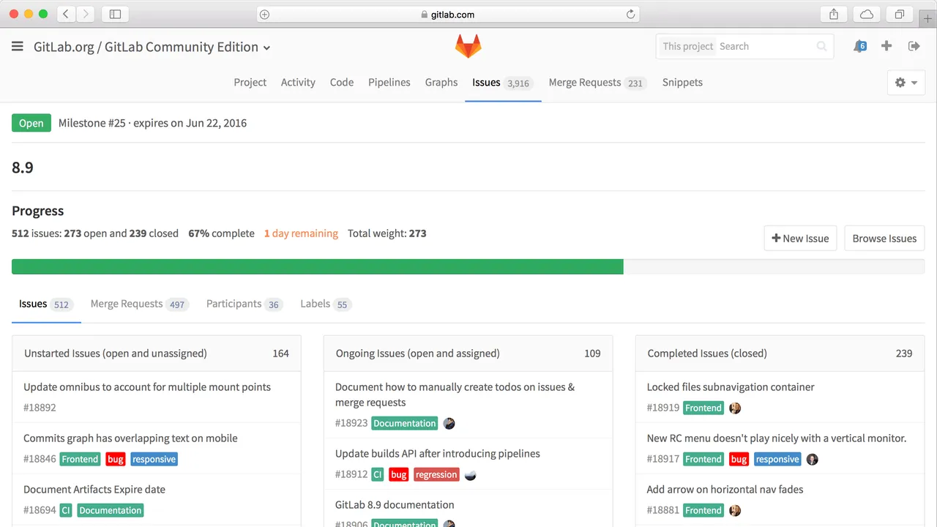Image resolution: width=937 pixels, height=527 pixels.
Task: Open the todos bell icon
Action: click(859, 46)
